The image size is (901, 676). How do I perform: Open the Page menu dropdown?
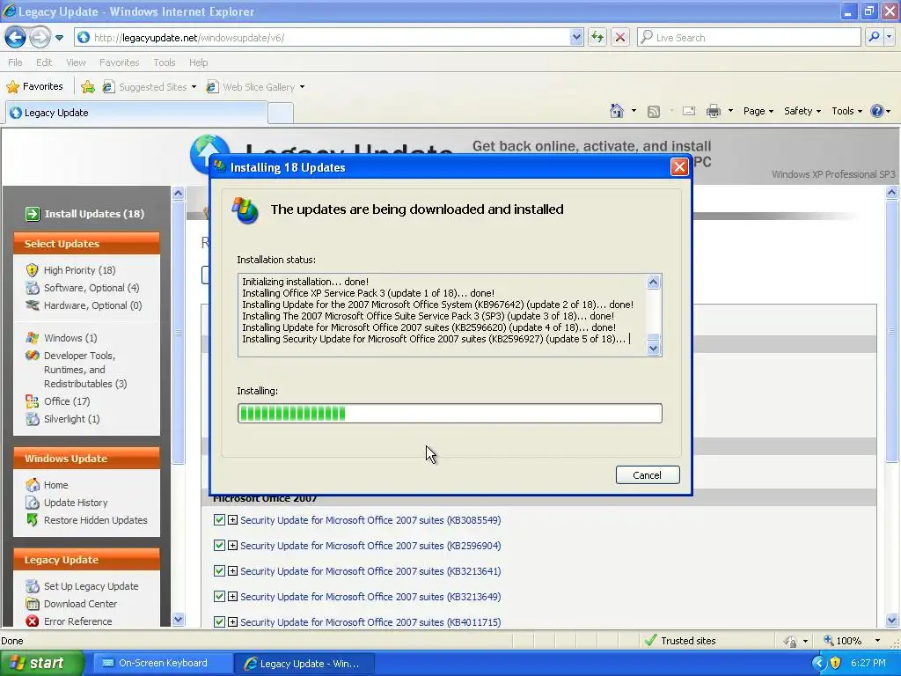(758, 111)
